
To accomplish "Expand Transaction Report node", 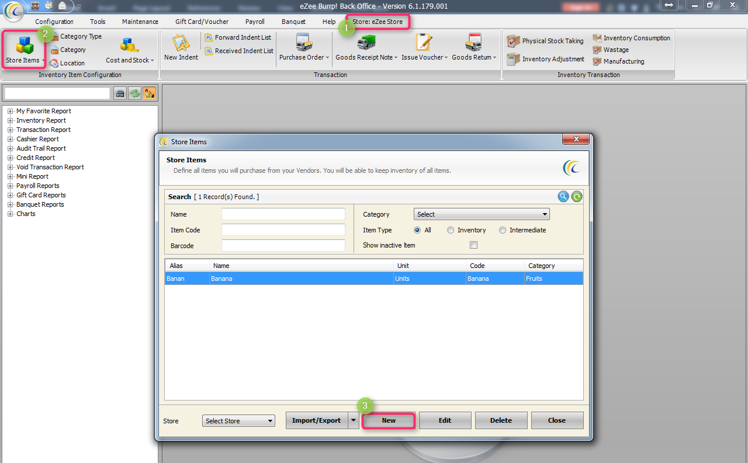I will 11,130.
